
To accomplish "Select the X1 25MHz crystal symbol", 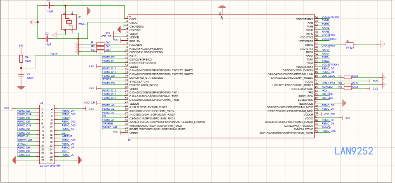I will coord(69,22).
